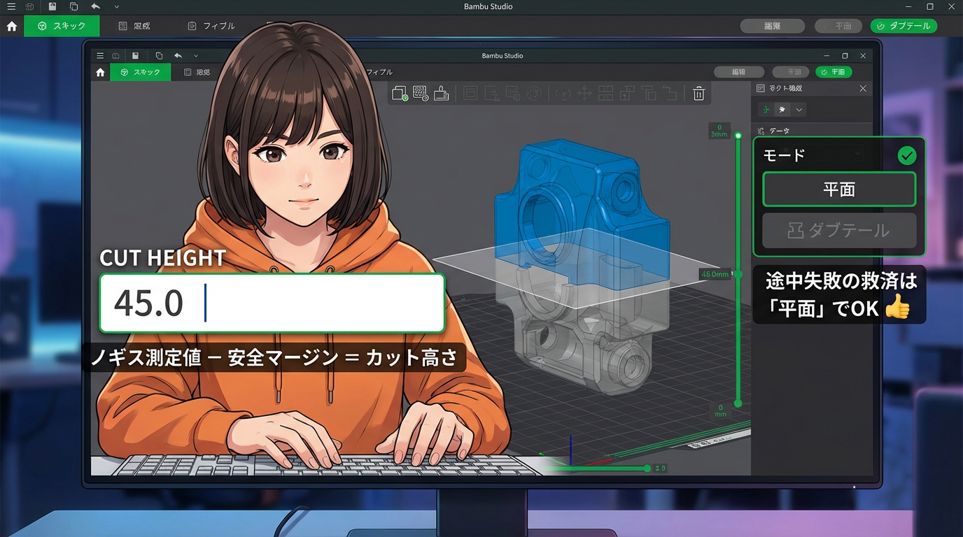This screenshot has width=963, height=537.
Task: Open the hamburger menu in the outer title bar
Action: [x=11, y=7]
